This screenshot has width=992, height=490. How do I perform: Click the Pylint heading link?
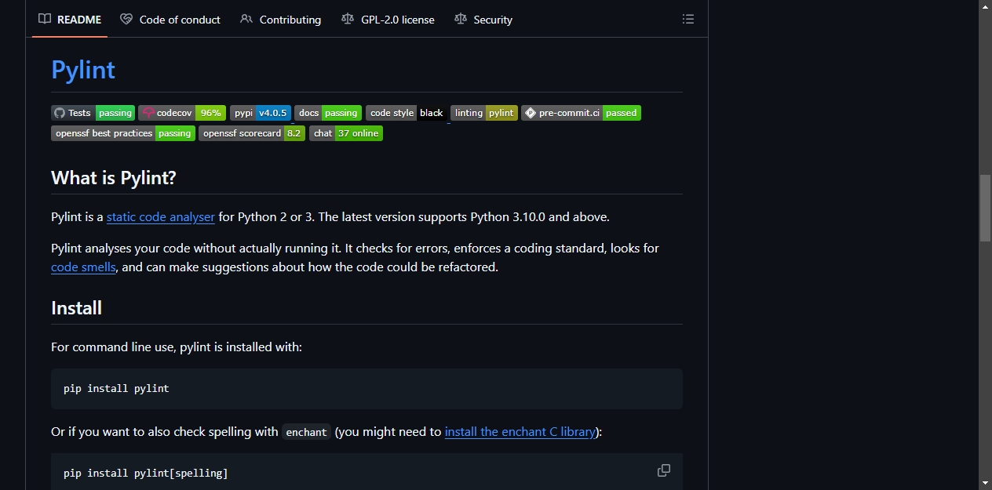click(83, 69)
